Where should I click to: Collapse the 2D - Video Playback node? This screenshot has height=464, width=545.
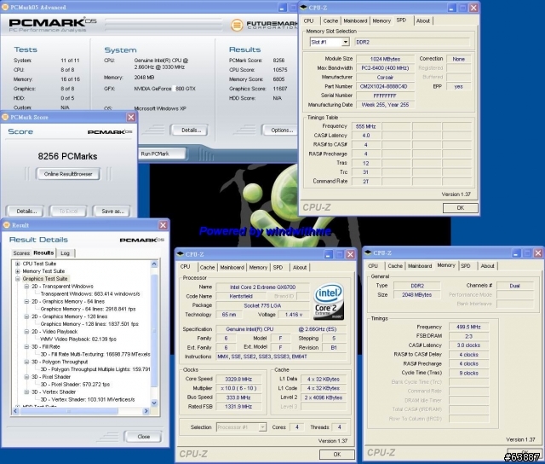click(26, 332)
